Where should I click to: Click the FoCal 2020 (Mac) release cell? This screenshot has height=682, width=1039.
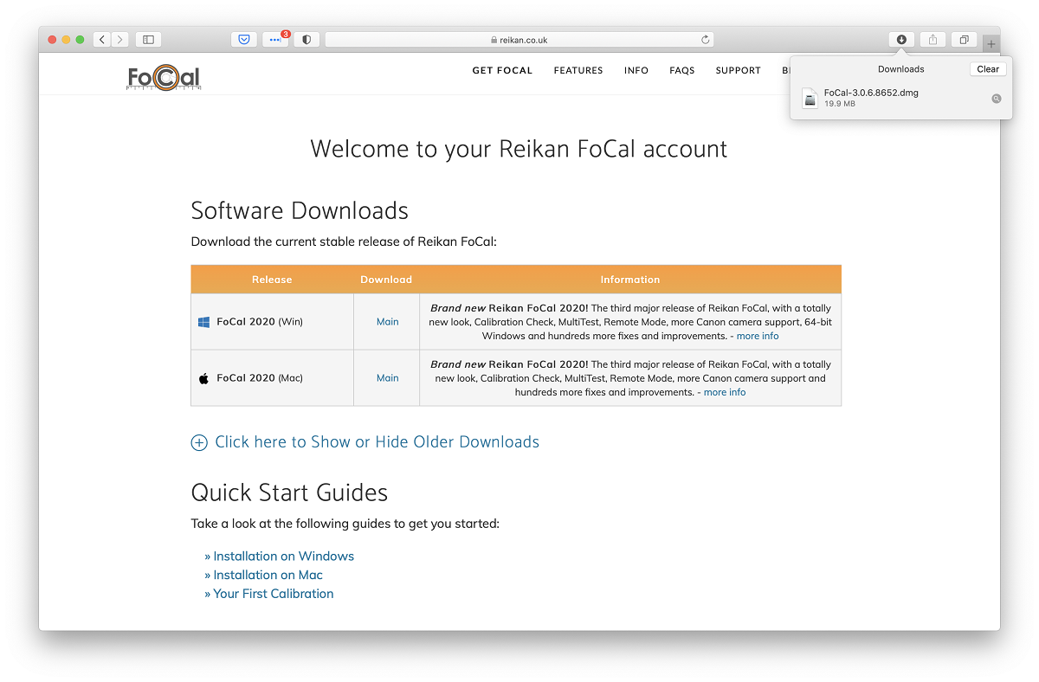pyautogui.click(x=272, y=378)
